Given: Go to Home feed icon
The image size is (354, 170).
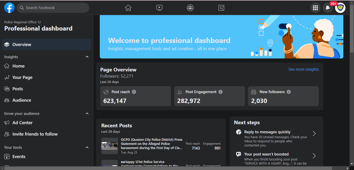Looking at the screenshot, I should coord(128,8).
